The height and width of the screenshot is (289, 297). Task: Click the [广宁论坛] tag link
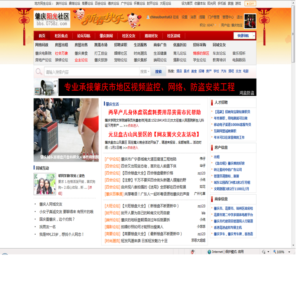click(x=112, y=159)
